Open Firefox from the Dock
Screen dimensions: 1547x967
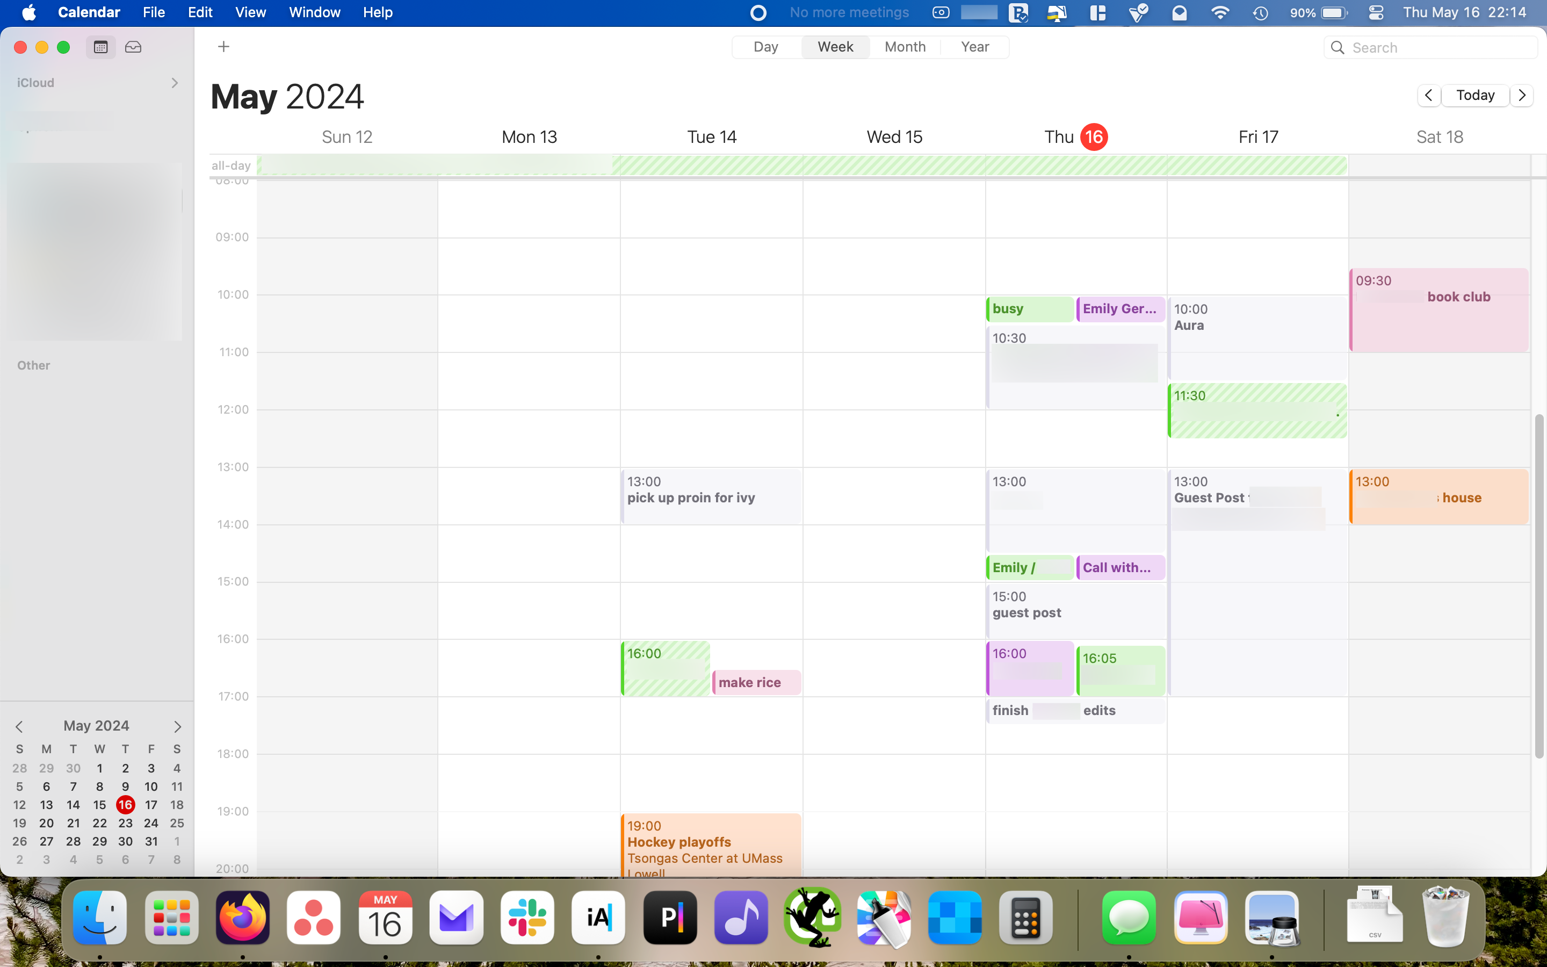click(242, 918)
